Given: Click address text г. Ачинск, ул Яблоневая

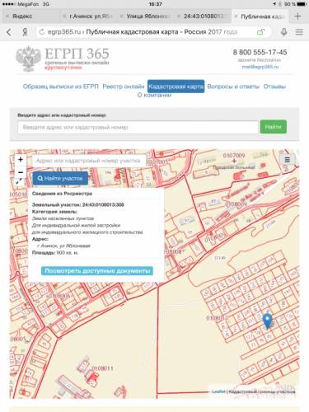Looking at the screenshot, I should pos(64,246).
